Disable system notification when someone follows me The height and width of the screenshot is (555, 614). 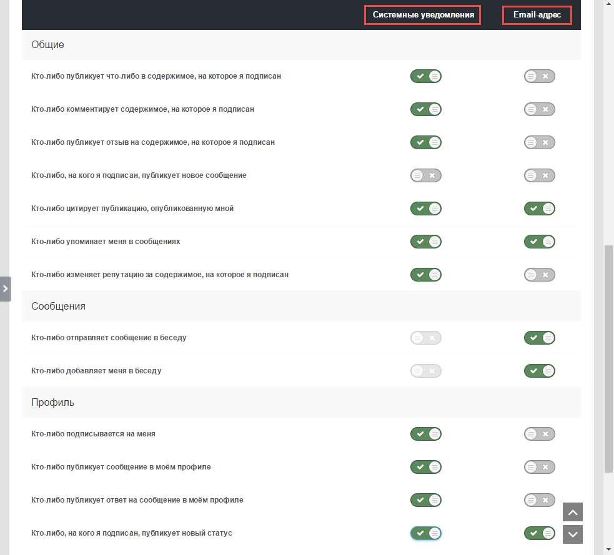[425, 434]
